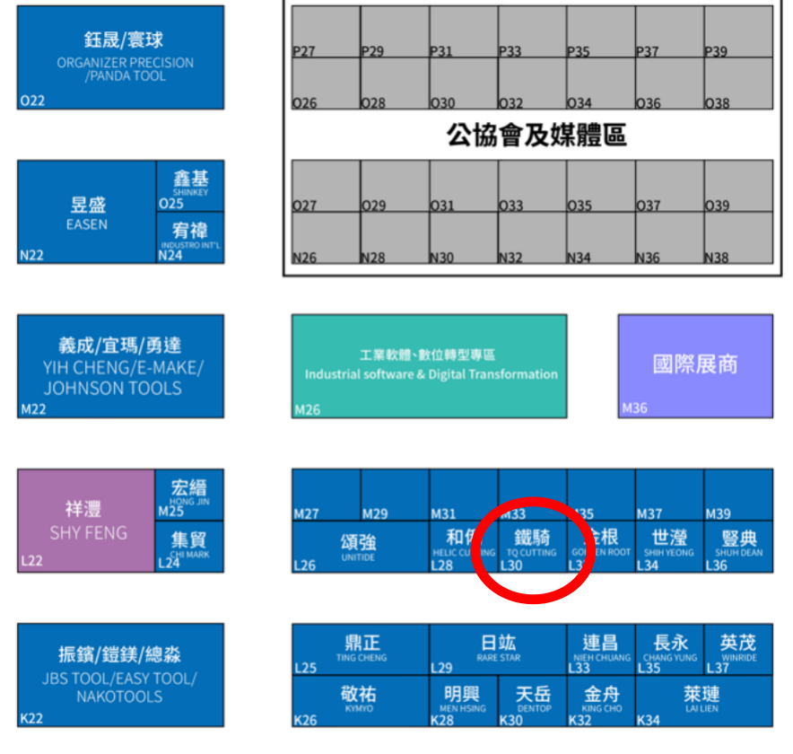Click the MEN HSING booth K28

click(x=464, y=701)
